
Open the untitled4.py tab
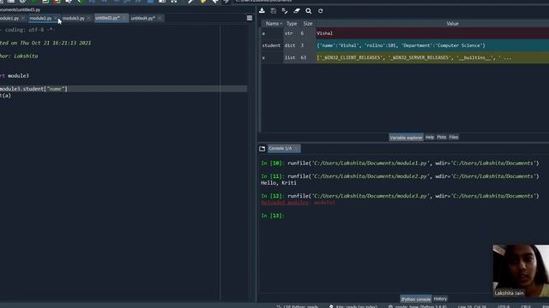tap(143, 18)
